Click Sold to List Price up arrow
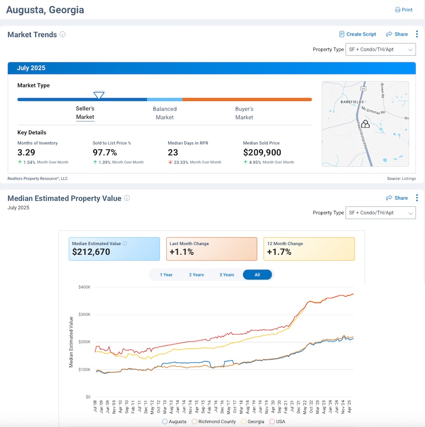425x427 pixels. 95,162
